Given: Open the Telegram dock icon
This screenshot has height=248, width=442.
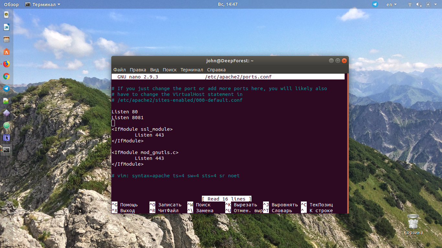Looking at the screenshot, I should point(6,88).
